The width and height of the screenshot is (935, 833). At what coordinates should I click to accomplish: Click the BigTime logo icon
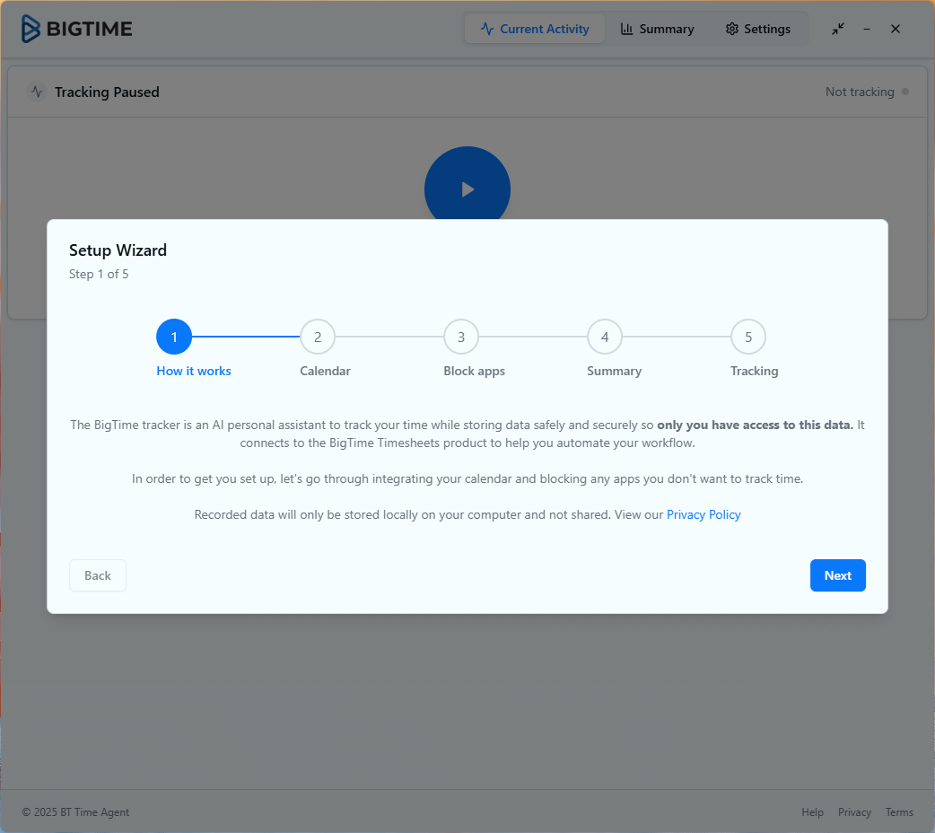[31, 29]
